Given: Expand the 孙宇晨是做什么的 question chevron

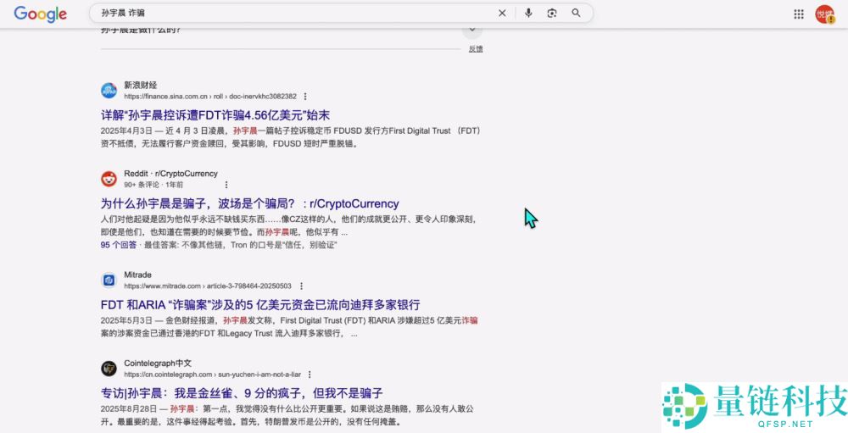Looking at the screenshot, I should [472, 30].
